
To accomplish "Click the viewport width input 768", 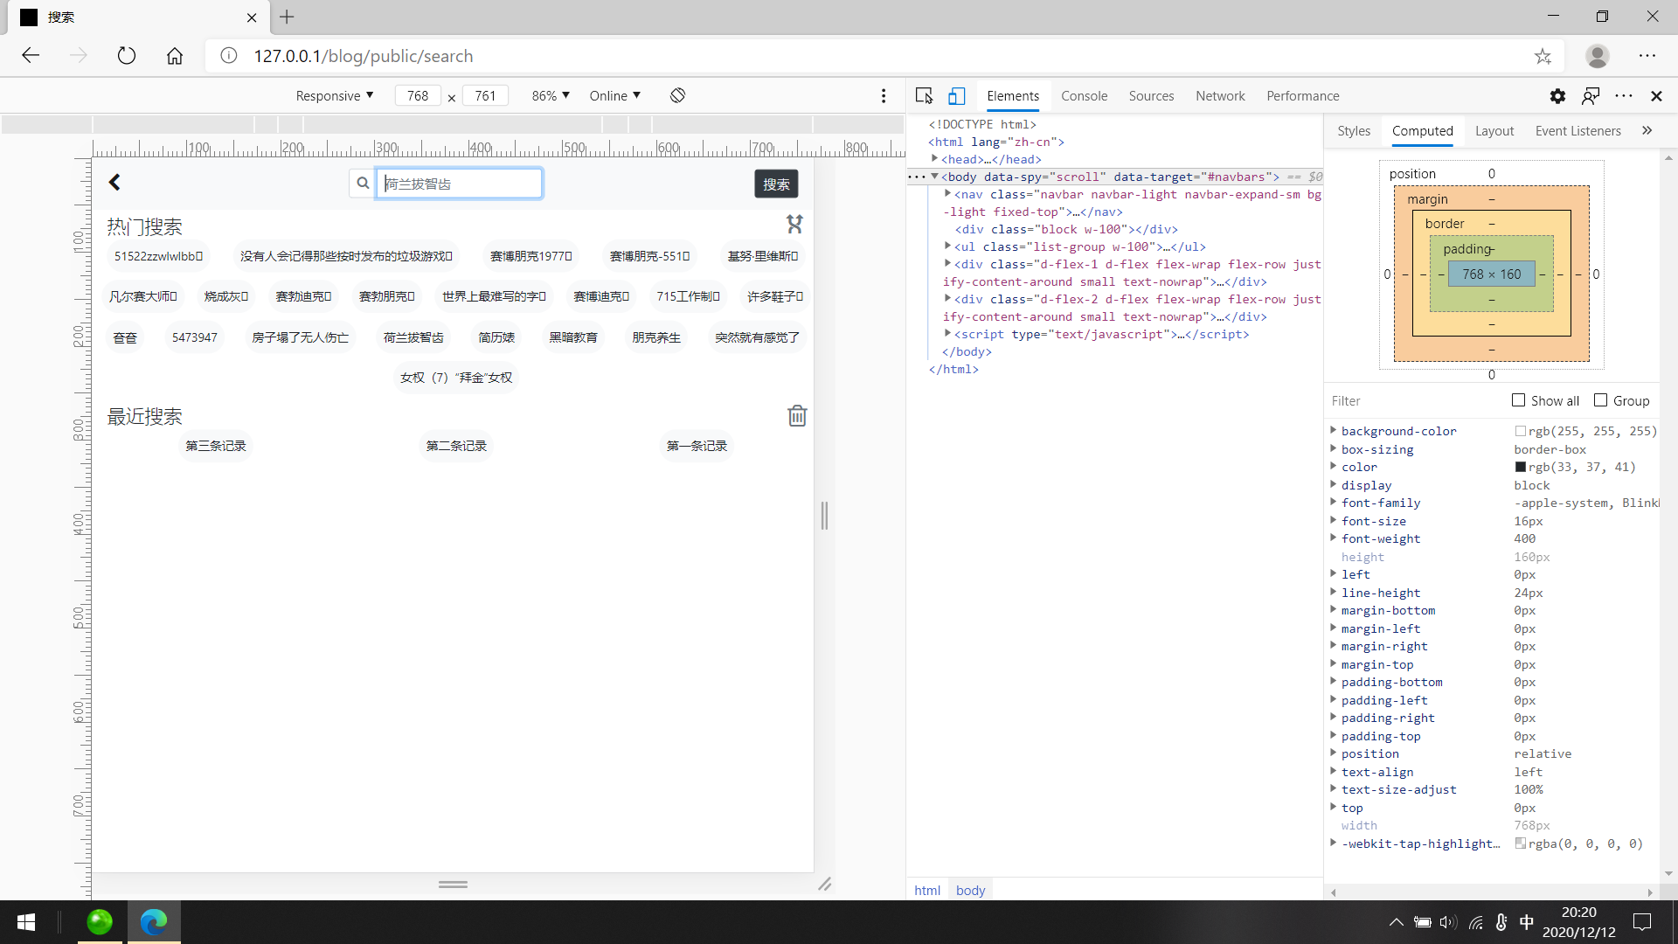I will pos(418,95).
